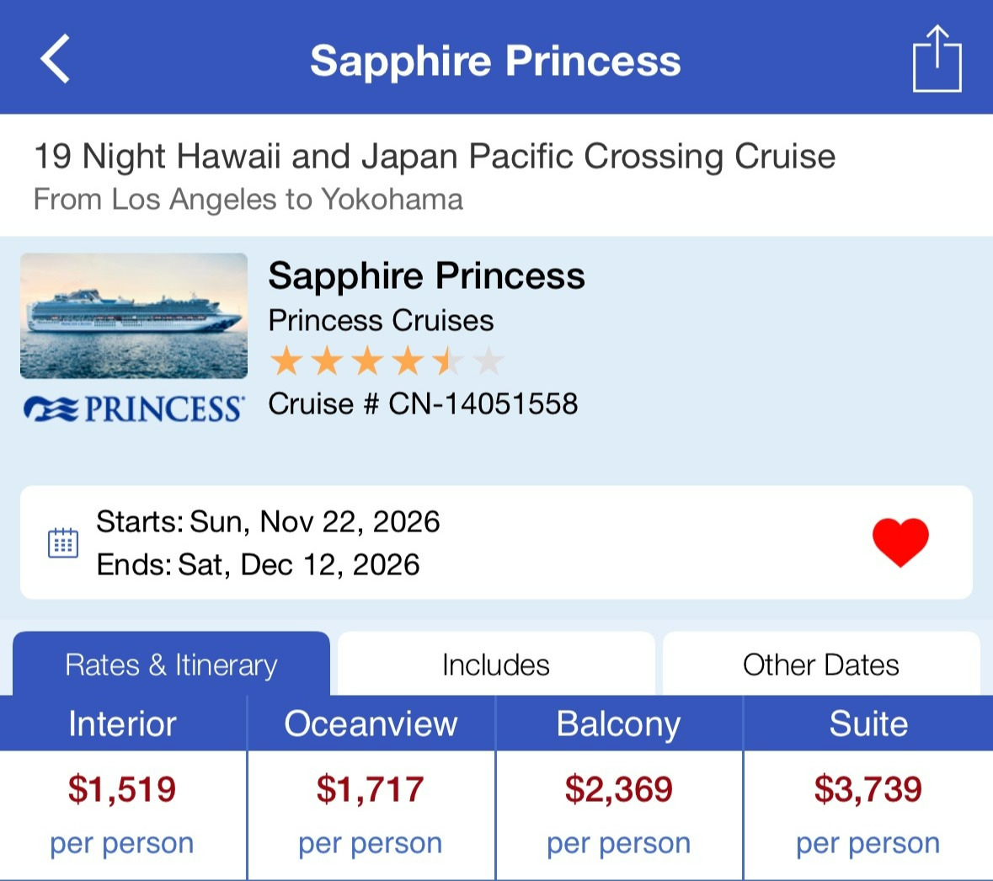Open the Sapphire Princess ship photo
993x881 pixels.
coord(134,315)
